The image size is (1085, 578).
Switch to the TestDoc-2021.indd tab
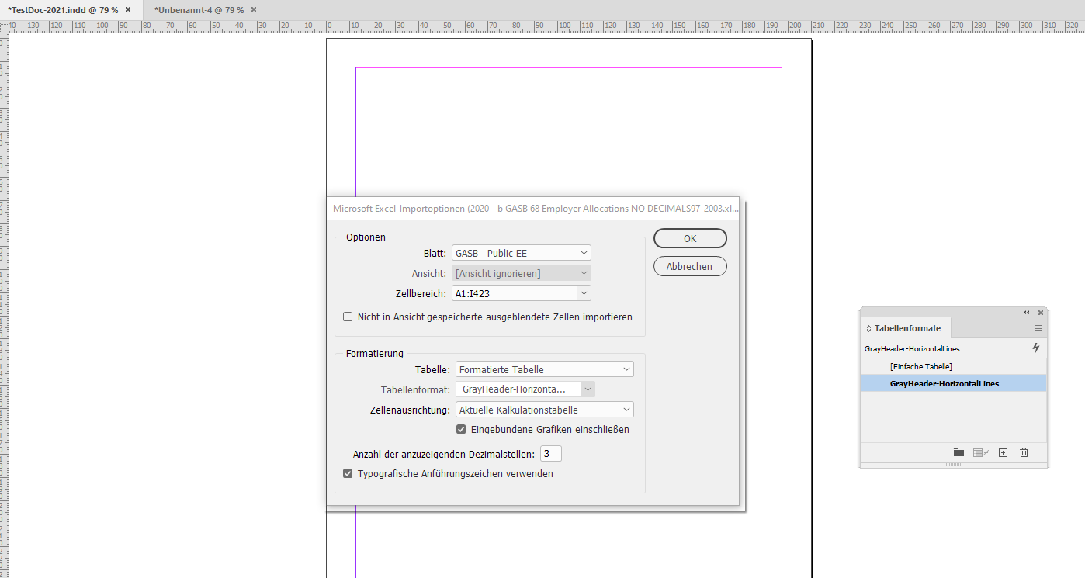point(62,11)
